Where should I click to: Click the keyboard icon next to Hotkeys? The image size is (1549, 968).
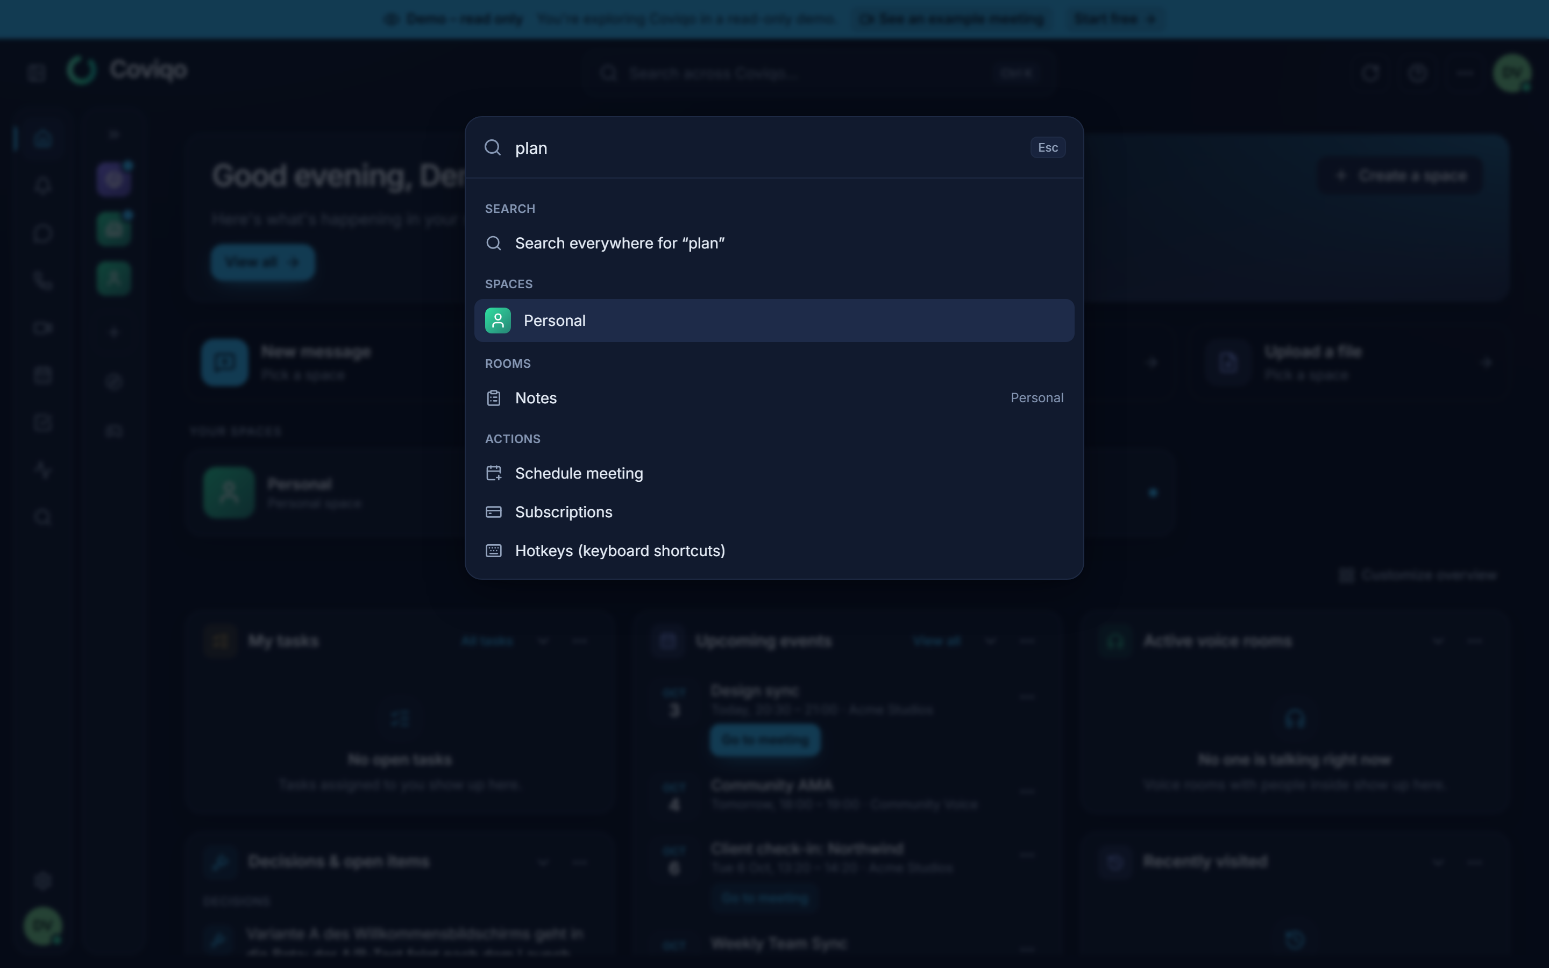coord(494,551)
